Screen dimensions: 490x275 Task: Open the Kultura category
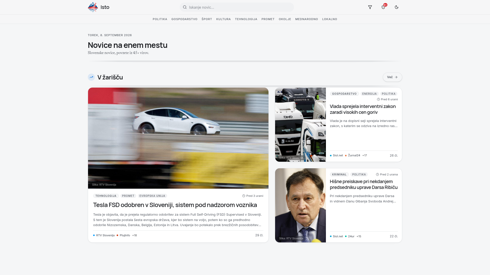(x=224, y=19)
